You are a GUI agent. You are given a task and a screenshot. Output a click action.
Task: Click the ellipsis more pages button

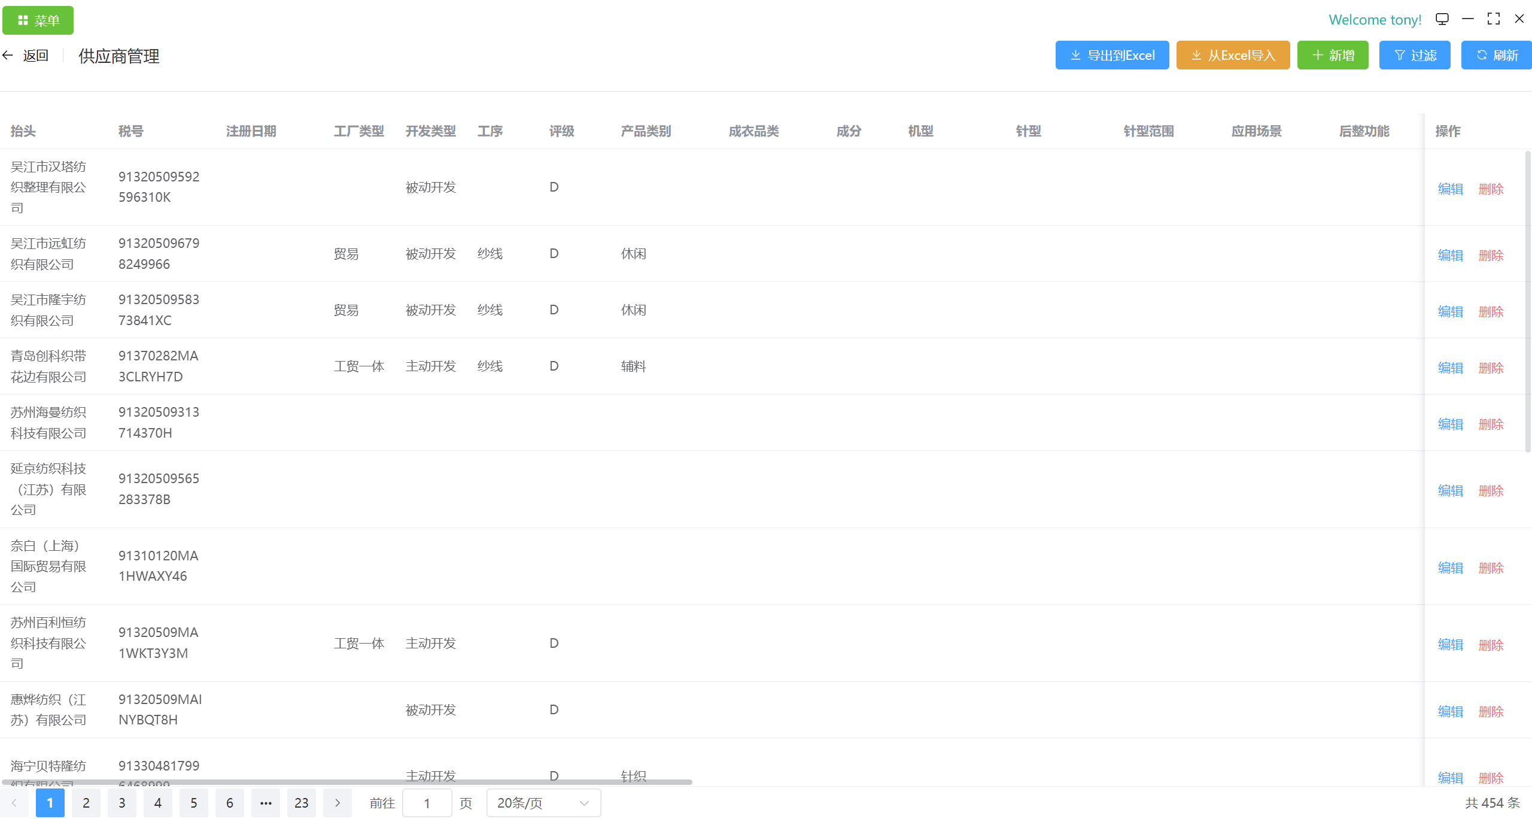click(x=266, y=803)
